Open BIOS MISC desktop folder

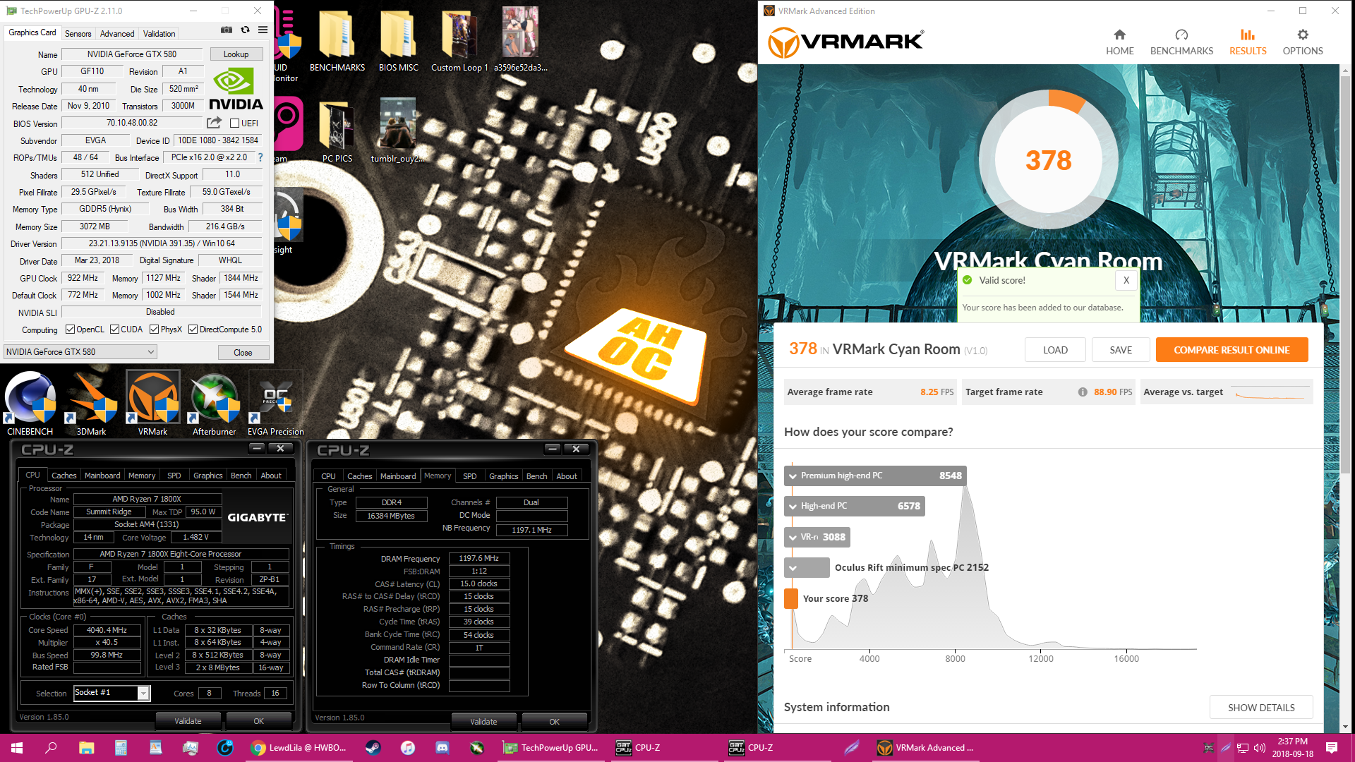[x=399, y=40]
